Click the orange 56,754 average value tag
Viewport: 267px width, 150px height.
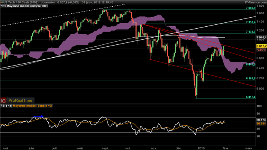click(261, 124)
